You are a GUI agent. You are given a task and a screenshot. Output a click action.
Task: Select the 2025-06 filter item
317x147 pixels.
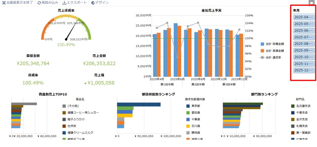point(304,31)
